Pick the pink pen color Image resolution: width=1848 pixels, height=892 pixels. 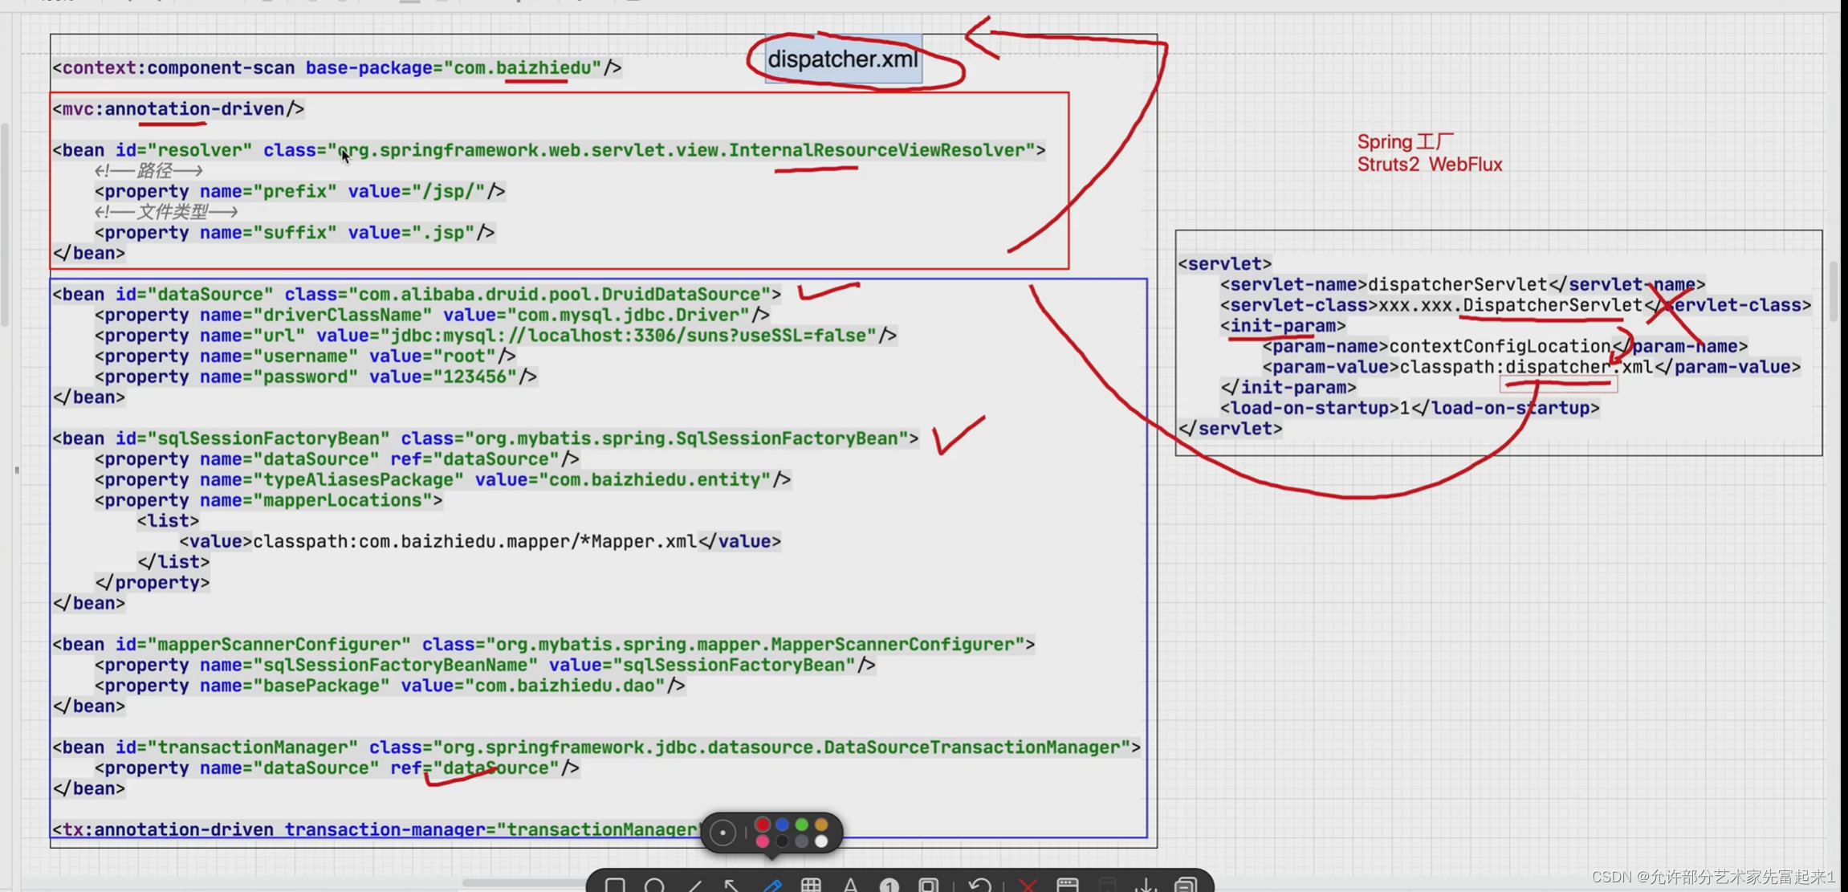click(x=763, y=841)
